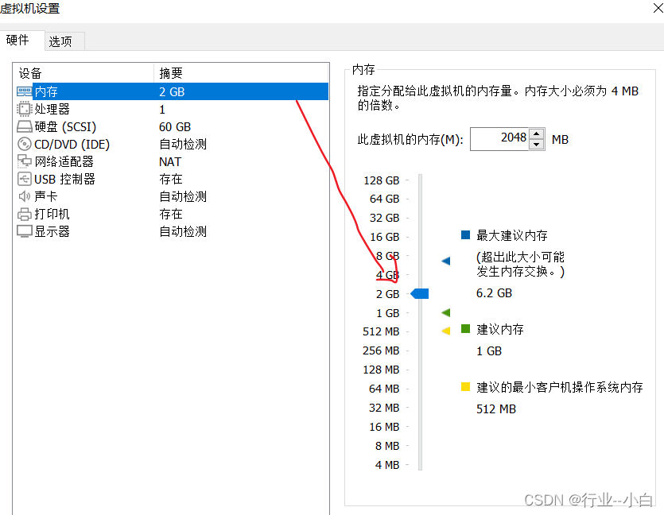Click the 64 MB slider scale label

(383, 389)
